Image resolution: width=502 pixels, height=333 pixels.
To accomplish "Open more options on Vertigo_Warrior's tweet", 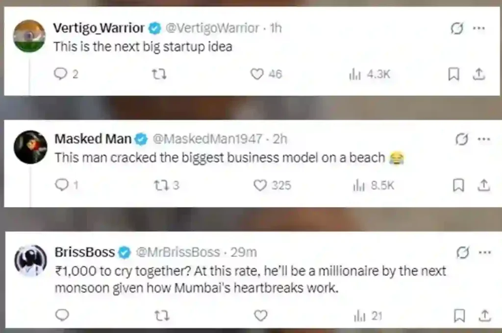I will 478,28.
